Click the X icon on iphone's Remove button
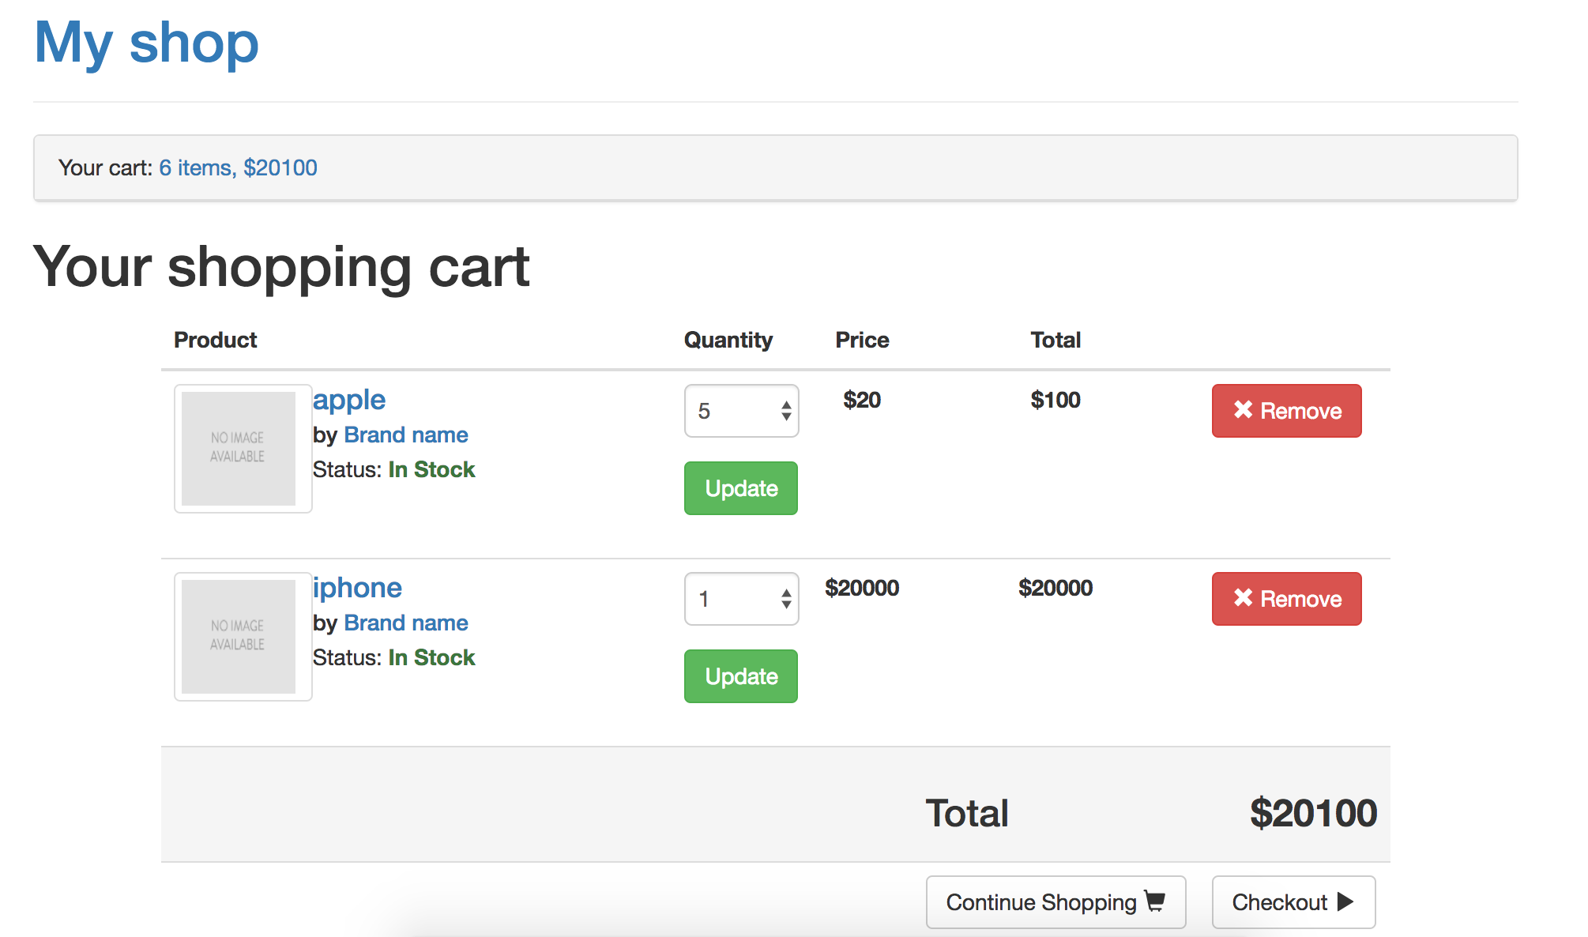The width and height of the screenshot is (1588, 937). click(1243, 597)
